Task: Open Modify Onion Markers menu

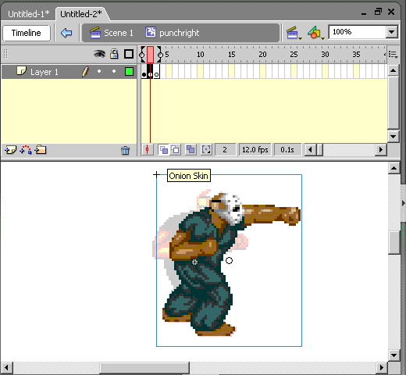Action: (206, 150)
